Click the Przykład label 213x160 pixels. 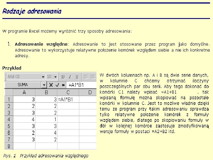tap(12, 68)
